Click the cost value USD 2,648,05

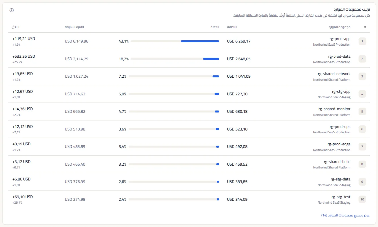[x=239, y=59]
